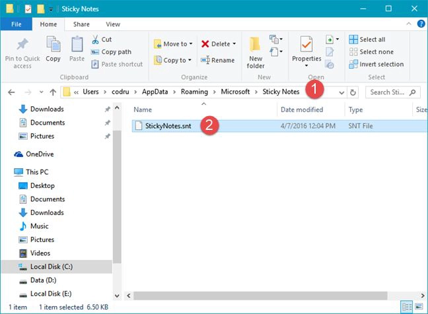Viewport: 428px width, 314px height.
Task: Open the recent locations dropdown
Action: click(x=41, y=92)
